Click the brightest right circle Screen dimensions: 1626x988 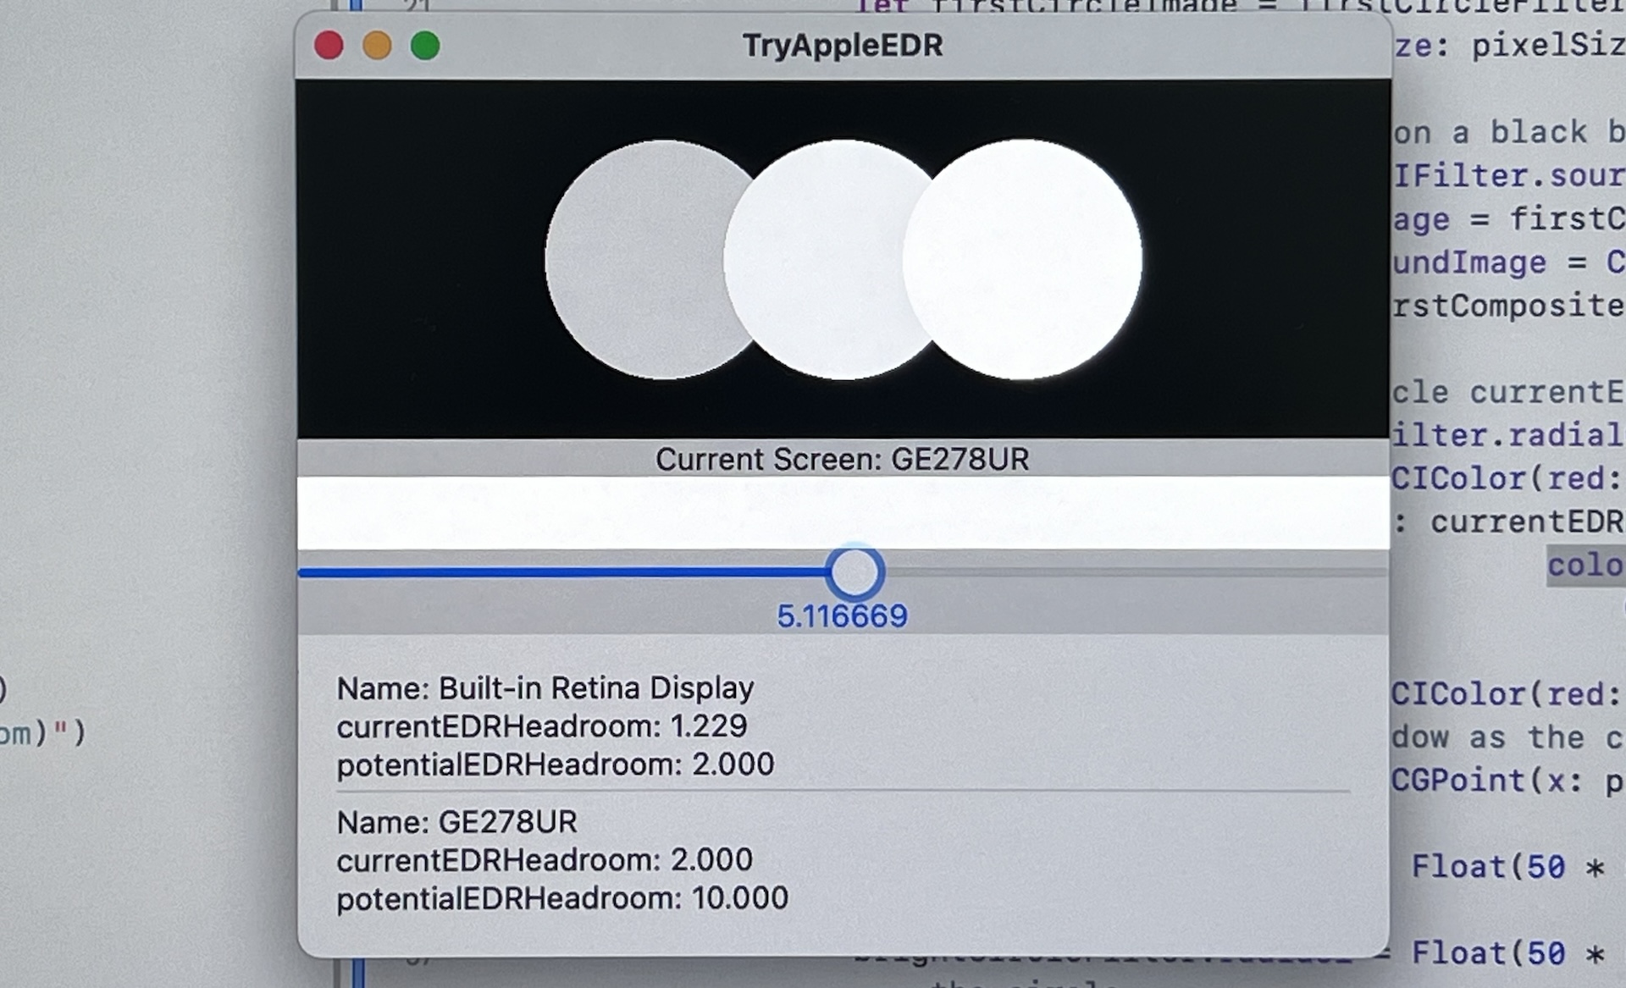1023,259
